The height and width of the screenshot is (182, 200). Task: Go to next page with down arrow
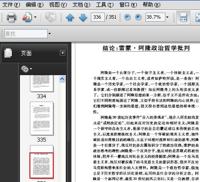(x=83, y=17)
